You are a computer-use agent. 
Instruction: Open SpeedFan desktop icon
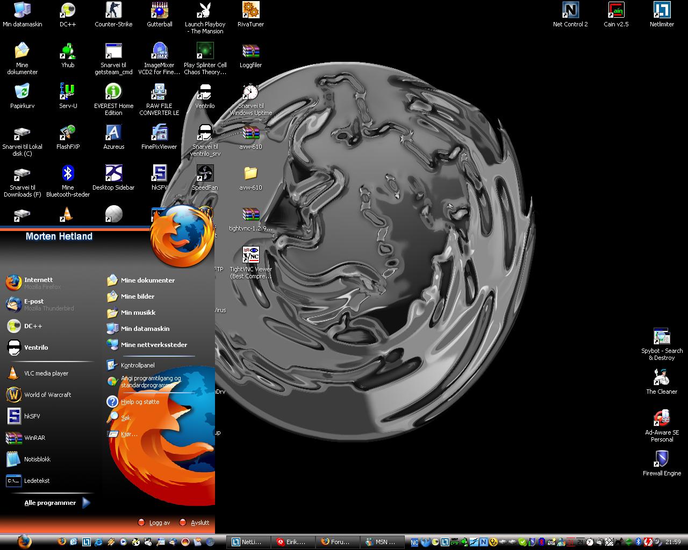click(205, 178)
